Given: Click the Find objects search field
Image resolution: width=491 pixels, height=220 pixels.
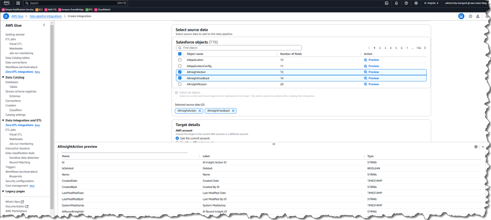Looking at the screenshot, I should coord(239,48).
